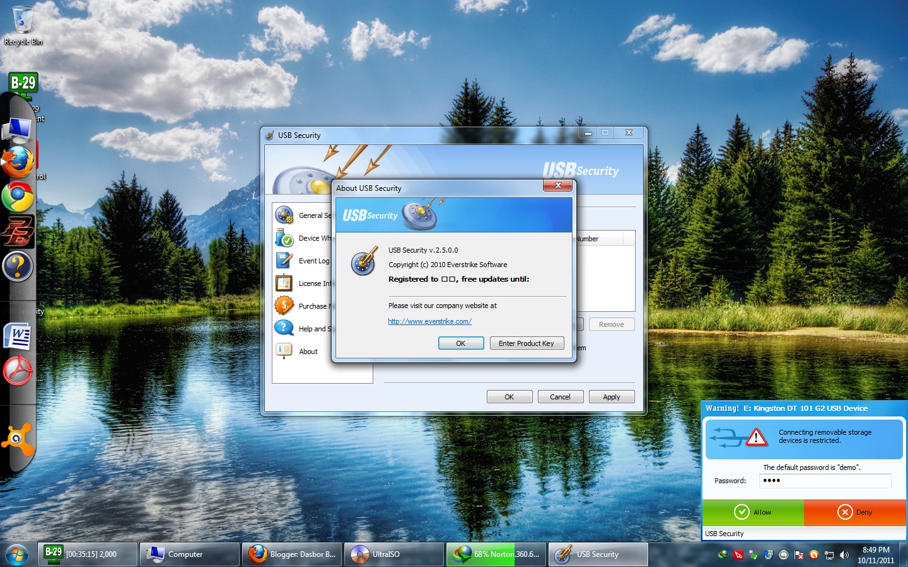Launch Google Chrome from the side dock
The height and width of the screenshot is (567, 908).
point(18,197)
